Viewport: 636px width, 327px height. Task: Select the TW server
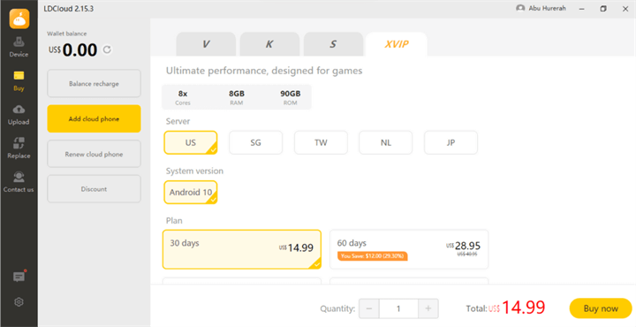321,142
